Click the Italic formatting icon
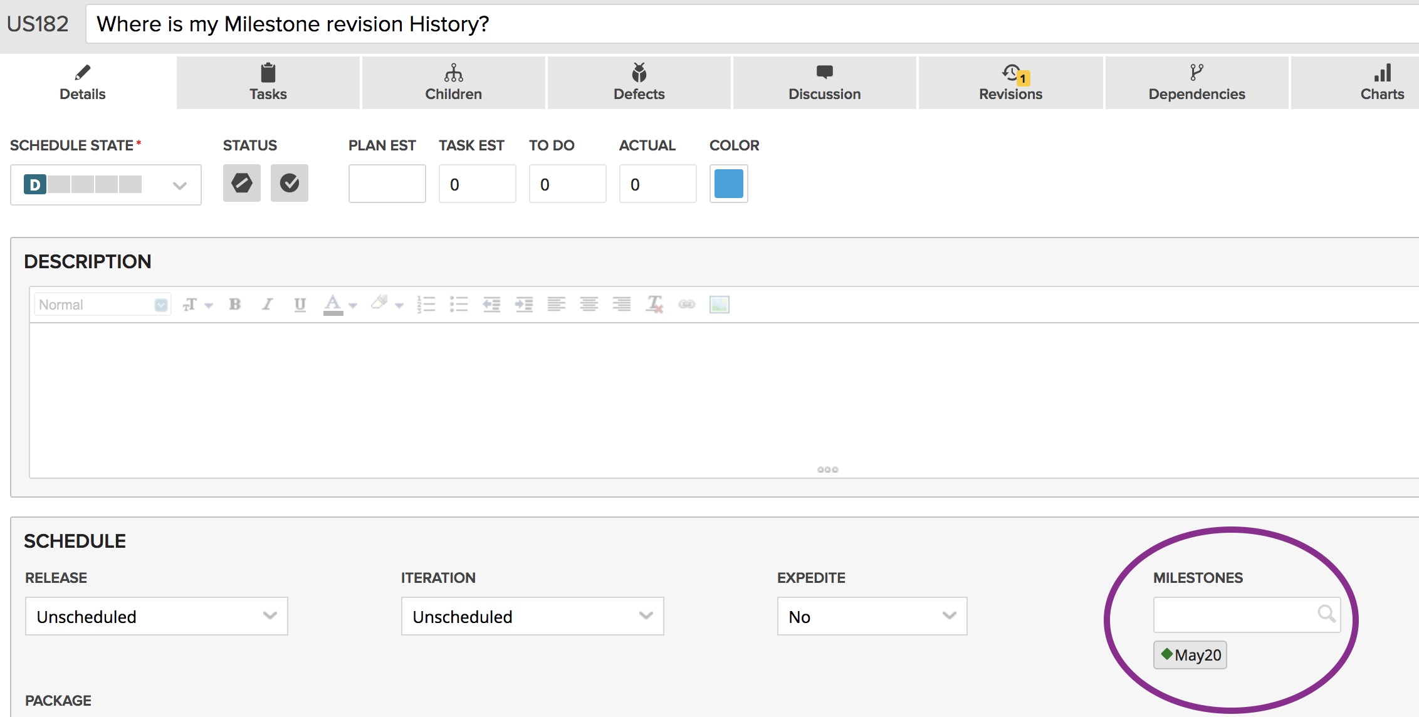1419x717 pixels. click(268, 305)
